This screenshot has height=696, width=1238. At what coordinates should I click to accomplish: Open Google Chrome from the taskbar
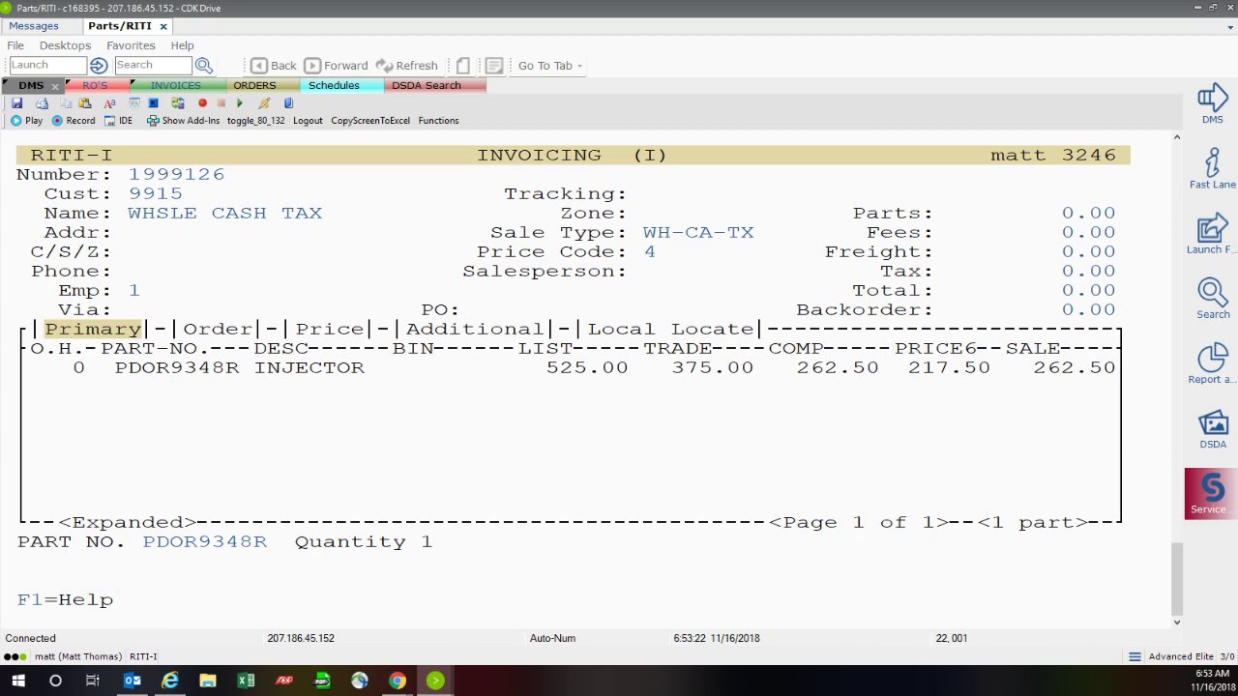pos(398,681)
